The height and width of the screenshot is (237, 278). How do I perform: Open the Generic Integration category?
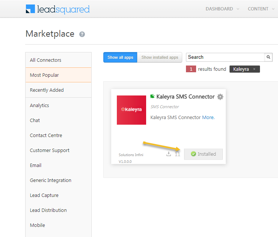click(x=58, y=180)
